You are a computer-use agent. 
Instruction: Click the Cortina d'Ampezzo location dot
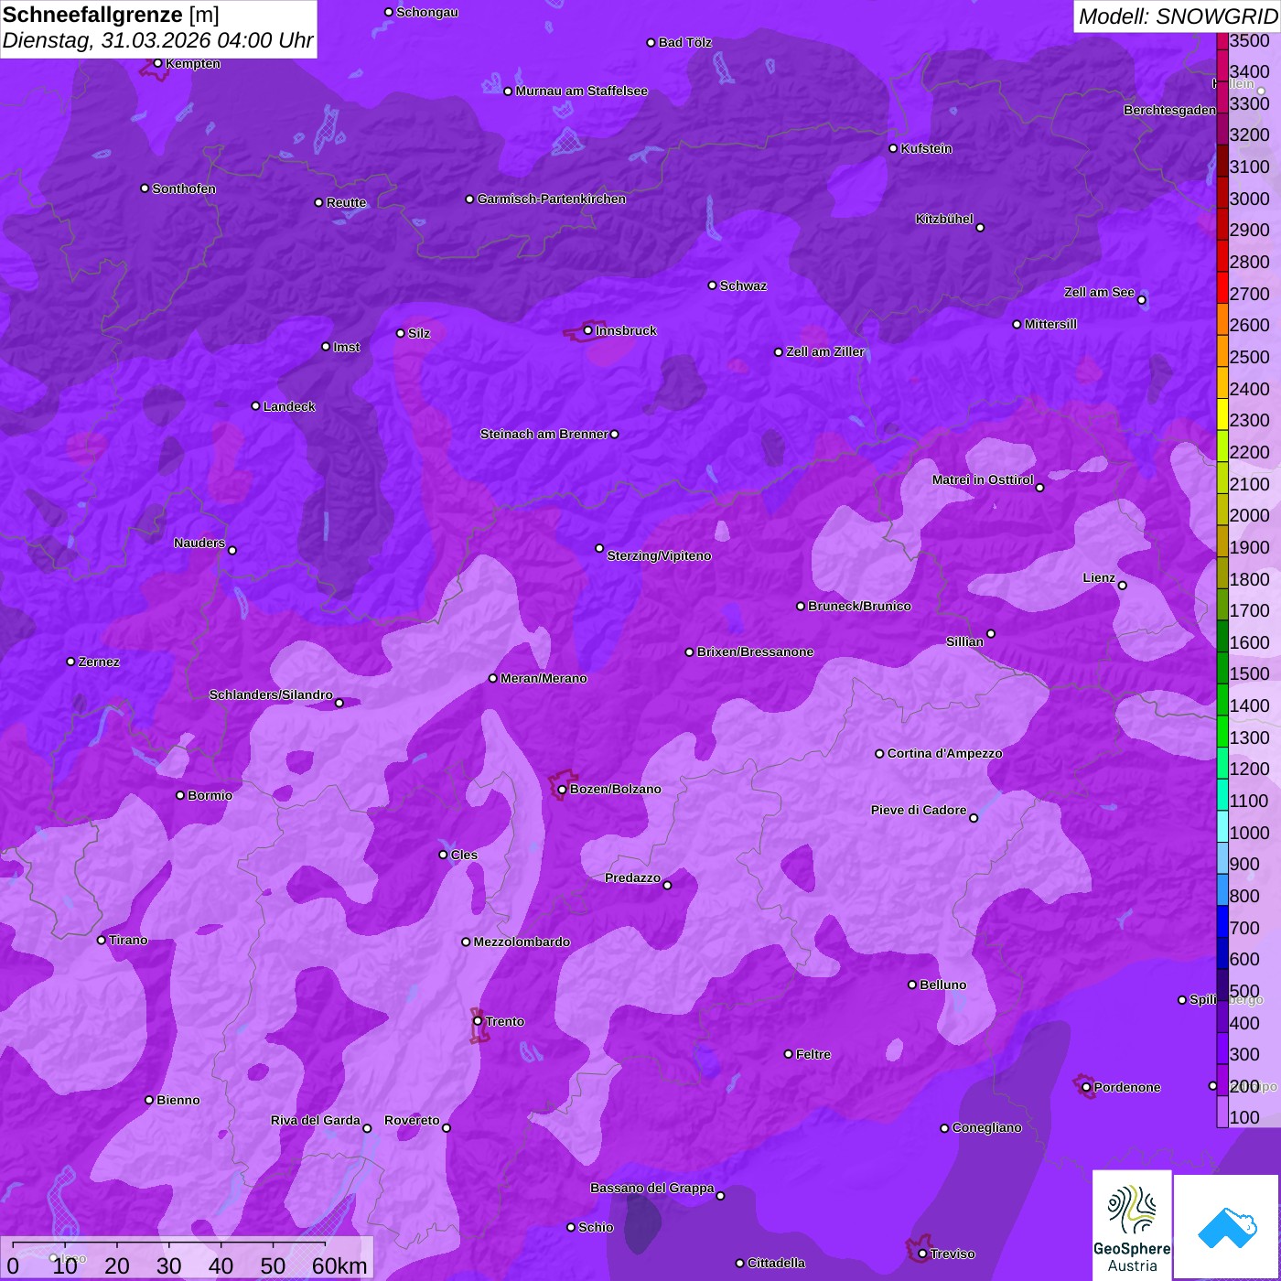click(x=879, y=754)
